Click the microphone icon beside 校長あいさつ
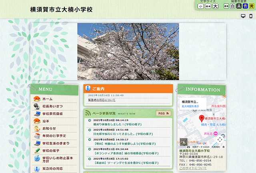The image size is (256, 173). pyautogui.click(x=37, y=107)
